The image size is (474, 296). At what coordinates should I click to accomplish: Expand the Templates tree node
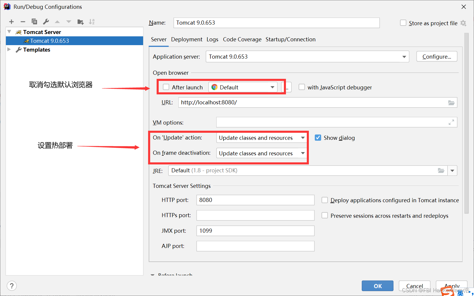pyautogui.click(x=9, y=49)
